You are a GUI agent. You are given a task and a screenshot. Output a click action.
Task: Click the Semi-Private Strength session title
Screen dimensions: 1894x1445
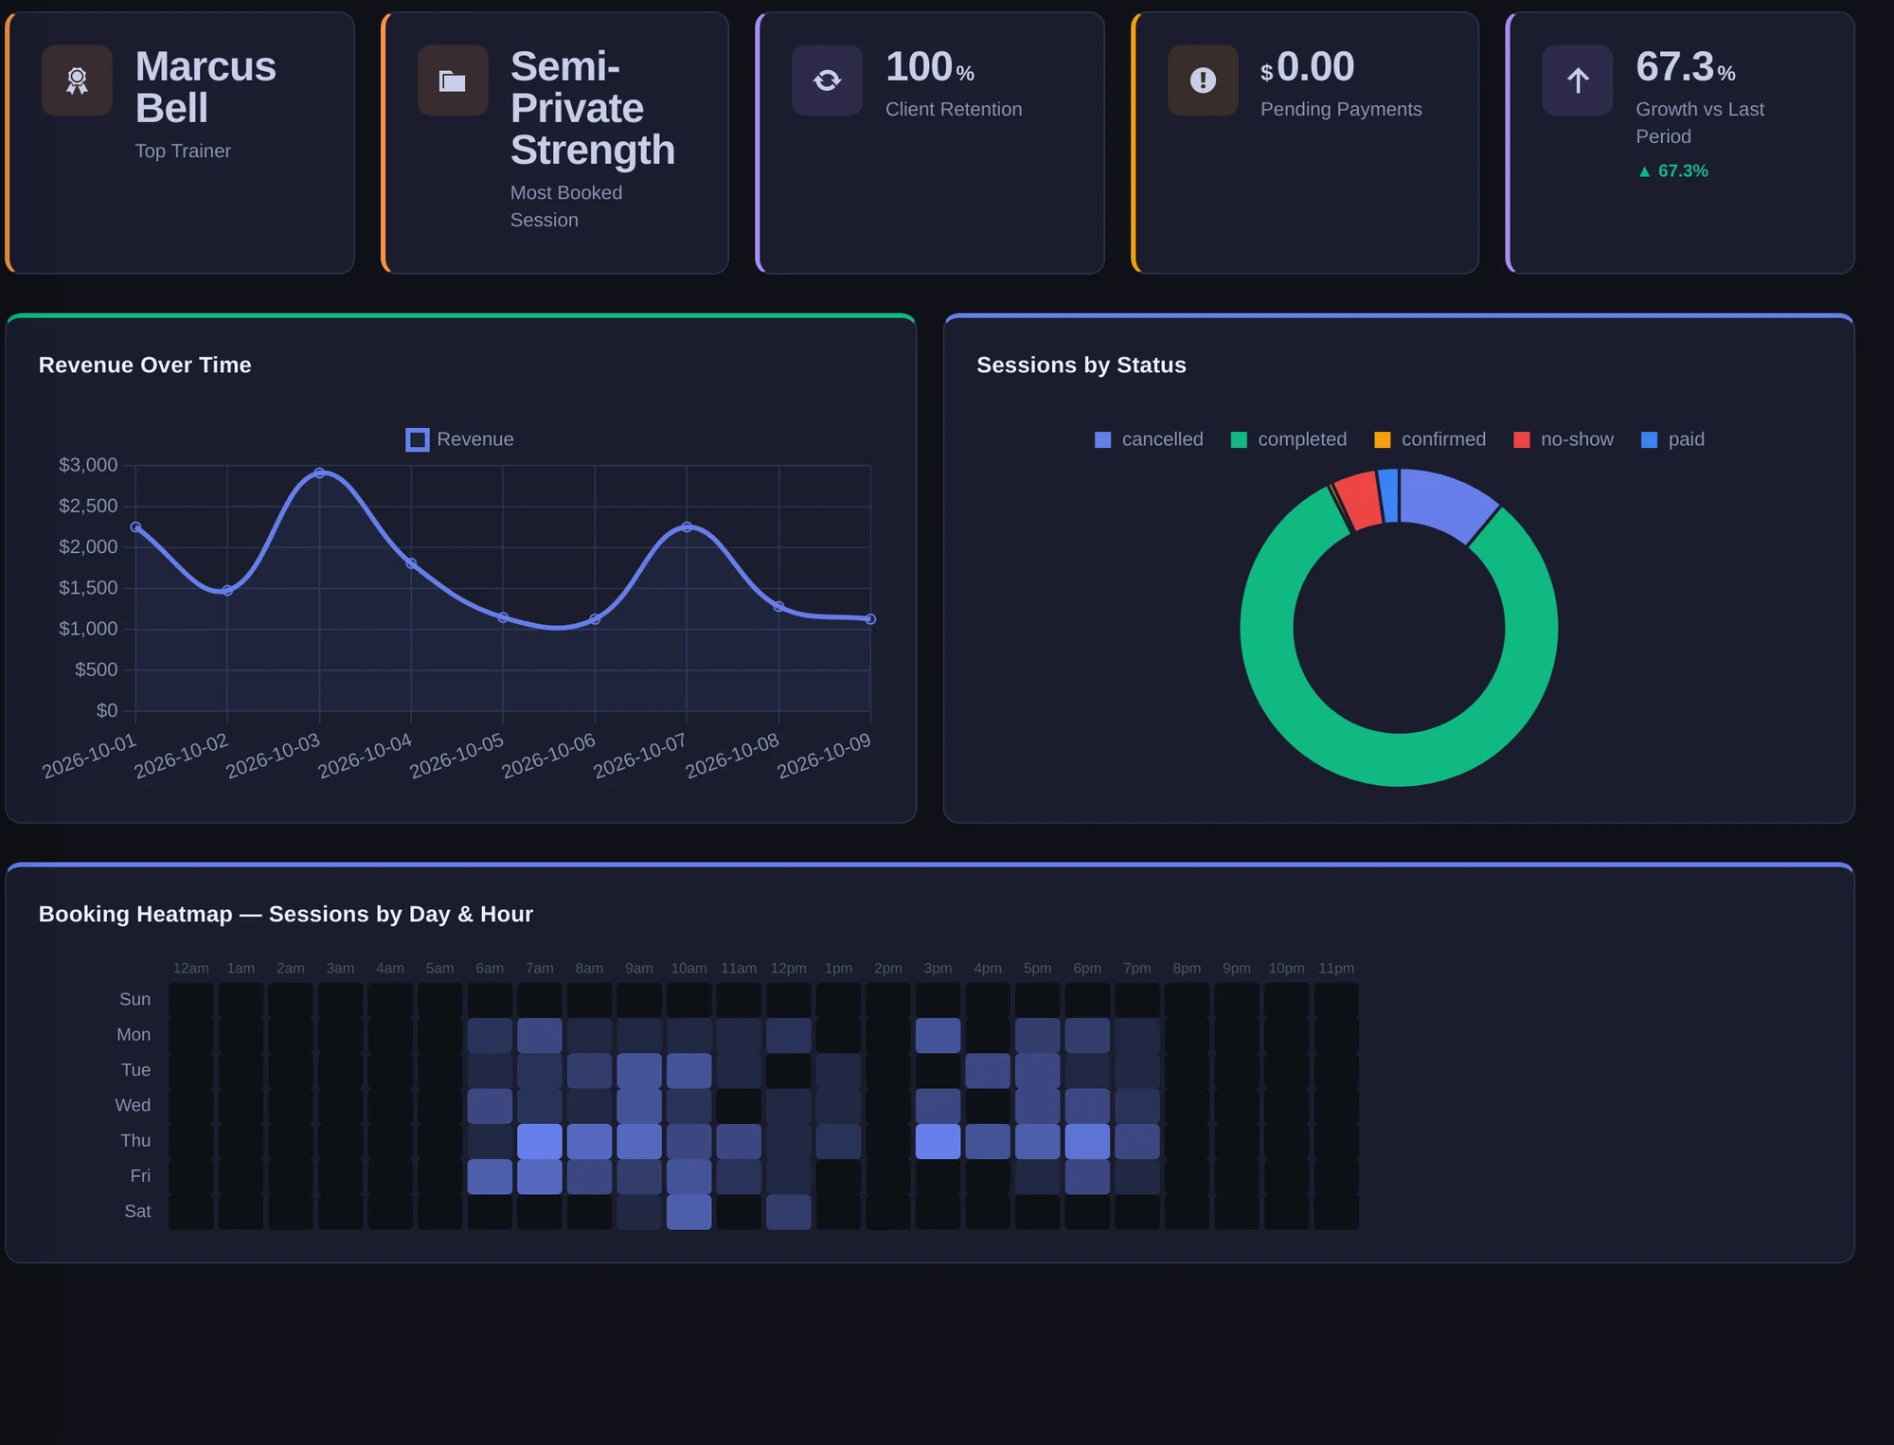point(593,108)
